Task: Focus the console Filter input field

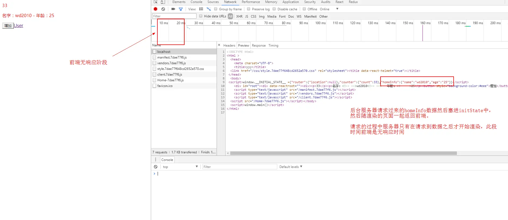Action: tap(240, 167)
